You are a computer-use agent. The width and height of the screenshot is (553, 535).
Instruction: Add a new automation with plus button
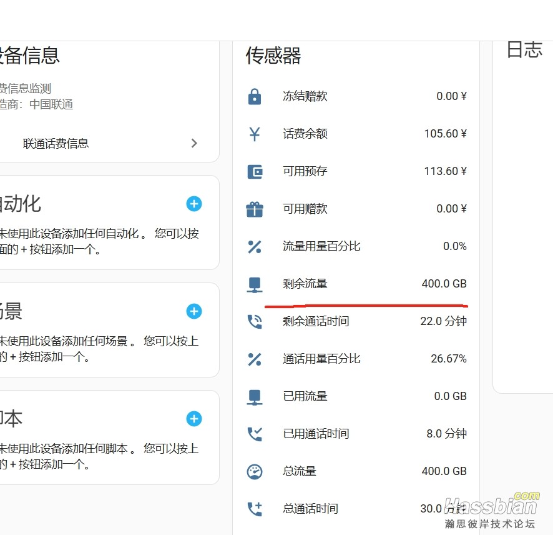[x=194, y=204]
